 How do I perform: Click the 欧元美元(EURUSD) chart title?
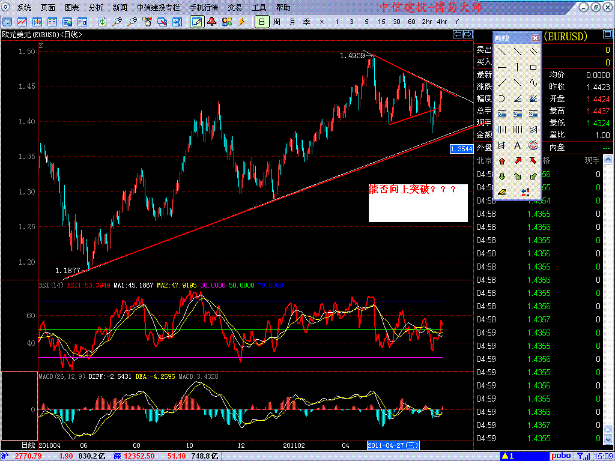click(42, 34)
